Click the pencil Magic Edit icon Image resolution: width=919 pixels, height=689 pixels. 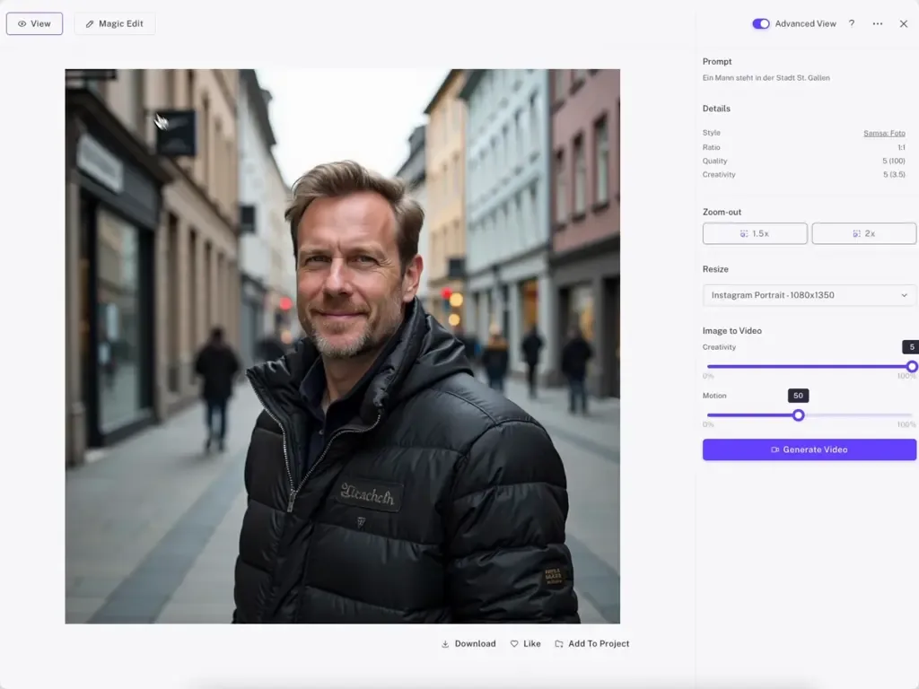[90, 24]
